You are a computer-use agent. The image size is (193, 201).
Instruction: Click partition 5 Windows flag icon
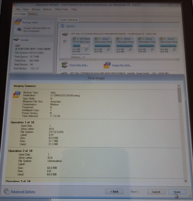(x=161, y=39)
